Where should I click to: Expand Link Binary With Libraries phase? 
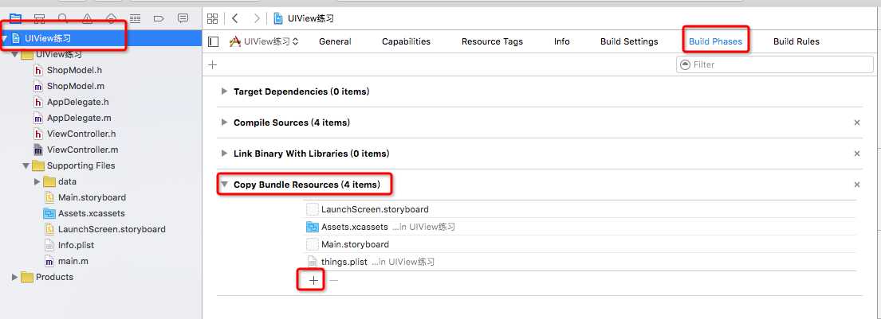(x=224, y=154)
